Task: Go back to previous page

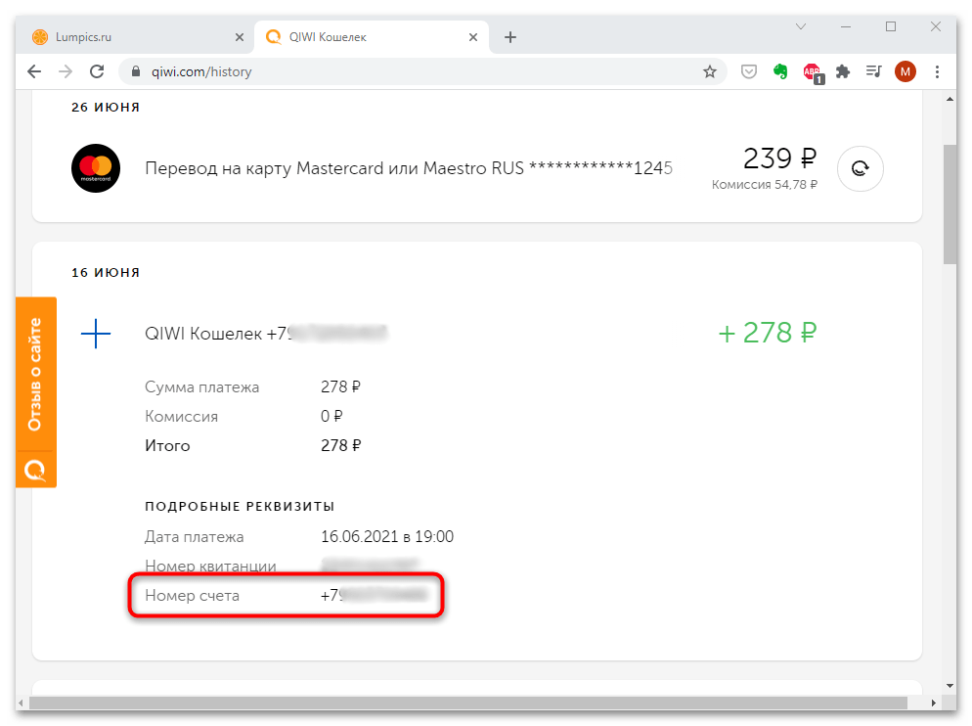Action: click(x=34, y=71)
